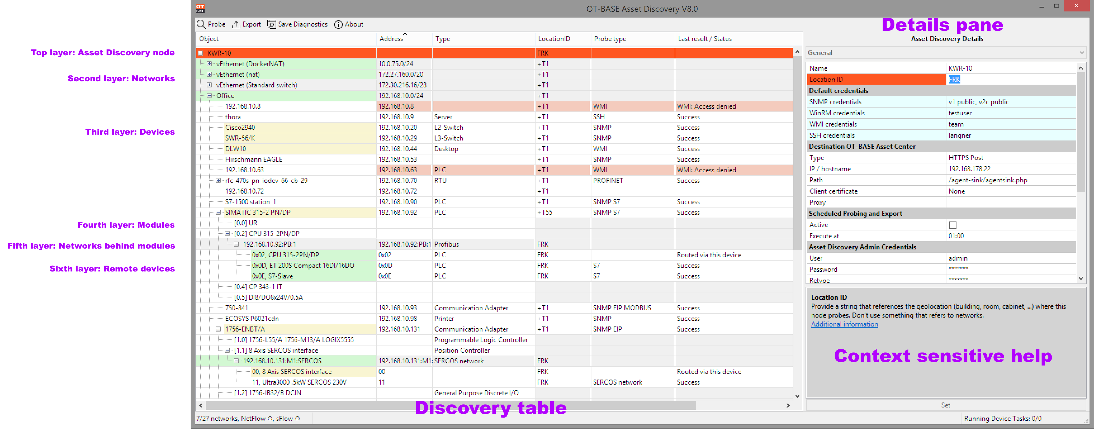Image resolution: width=1094 pixels, height=429 pixels.
Task: Collapse the SIMATIC 315-2 PN/DP device
Action: [218, 212]
